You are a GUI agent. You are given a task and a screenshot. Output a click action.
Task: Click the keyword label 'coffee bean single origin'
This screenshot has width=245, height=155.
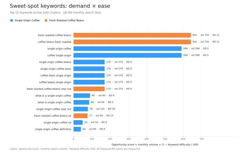coord(56,76)
